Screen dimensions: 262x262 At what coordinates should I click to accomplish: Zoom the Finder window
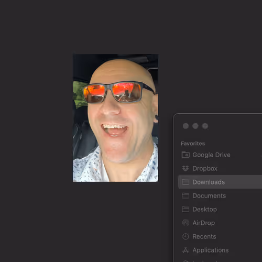click(205, 126)
